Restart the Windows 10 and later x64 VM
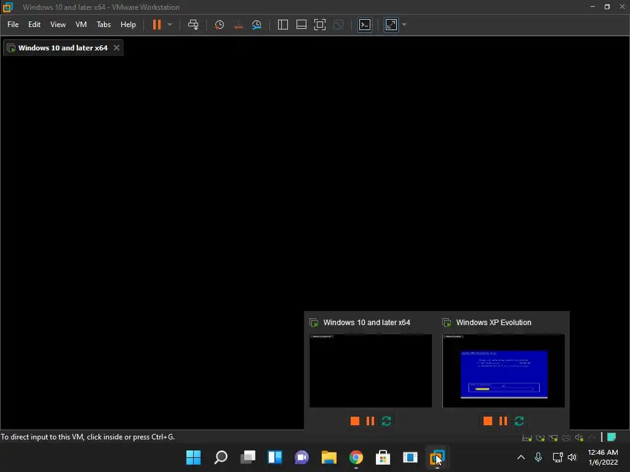630x472 pixels. [386, 420]
